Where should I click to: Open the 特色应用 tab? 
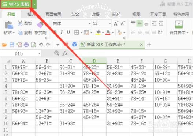pyautogui.click(x=181, y=14)
